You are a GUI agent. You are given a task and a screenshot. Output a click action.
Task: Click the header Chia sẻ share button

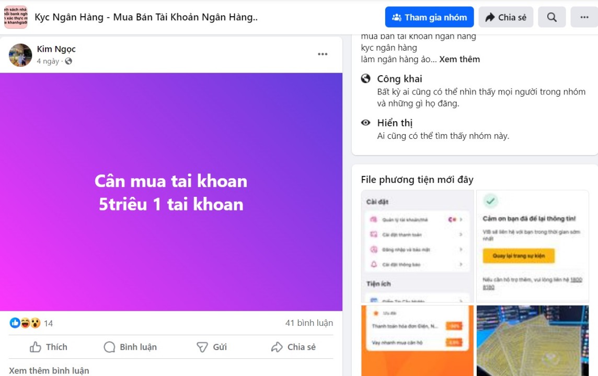click(505, 17)
